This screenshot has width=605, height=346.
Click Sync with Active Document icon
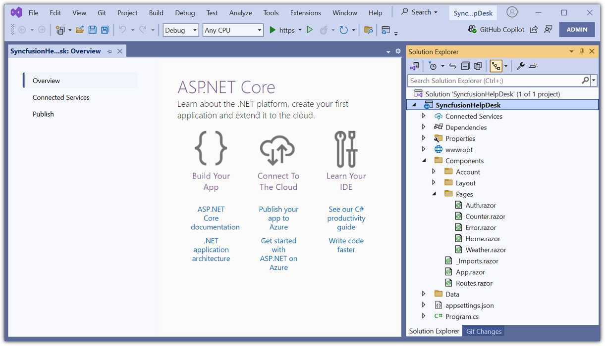pos(452,66)
